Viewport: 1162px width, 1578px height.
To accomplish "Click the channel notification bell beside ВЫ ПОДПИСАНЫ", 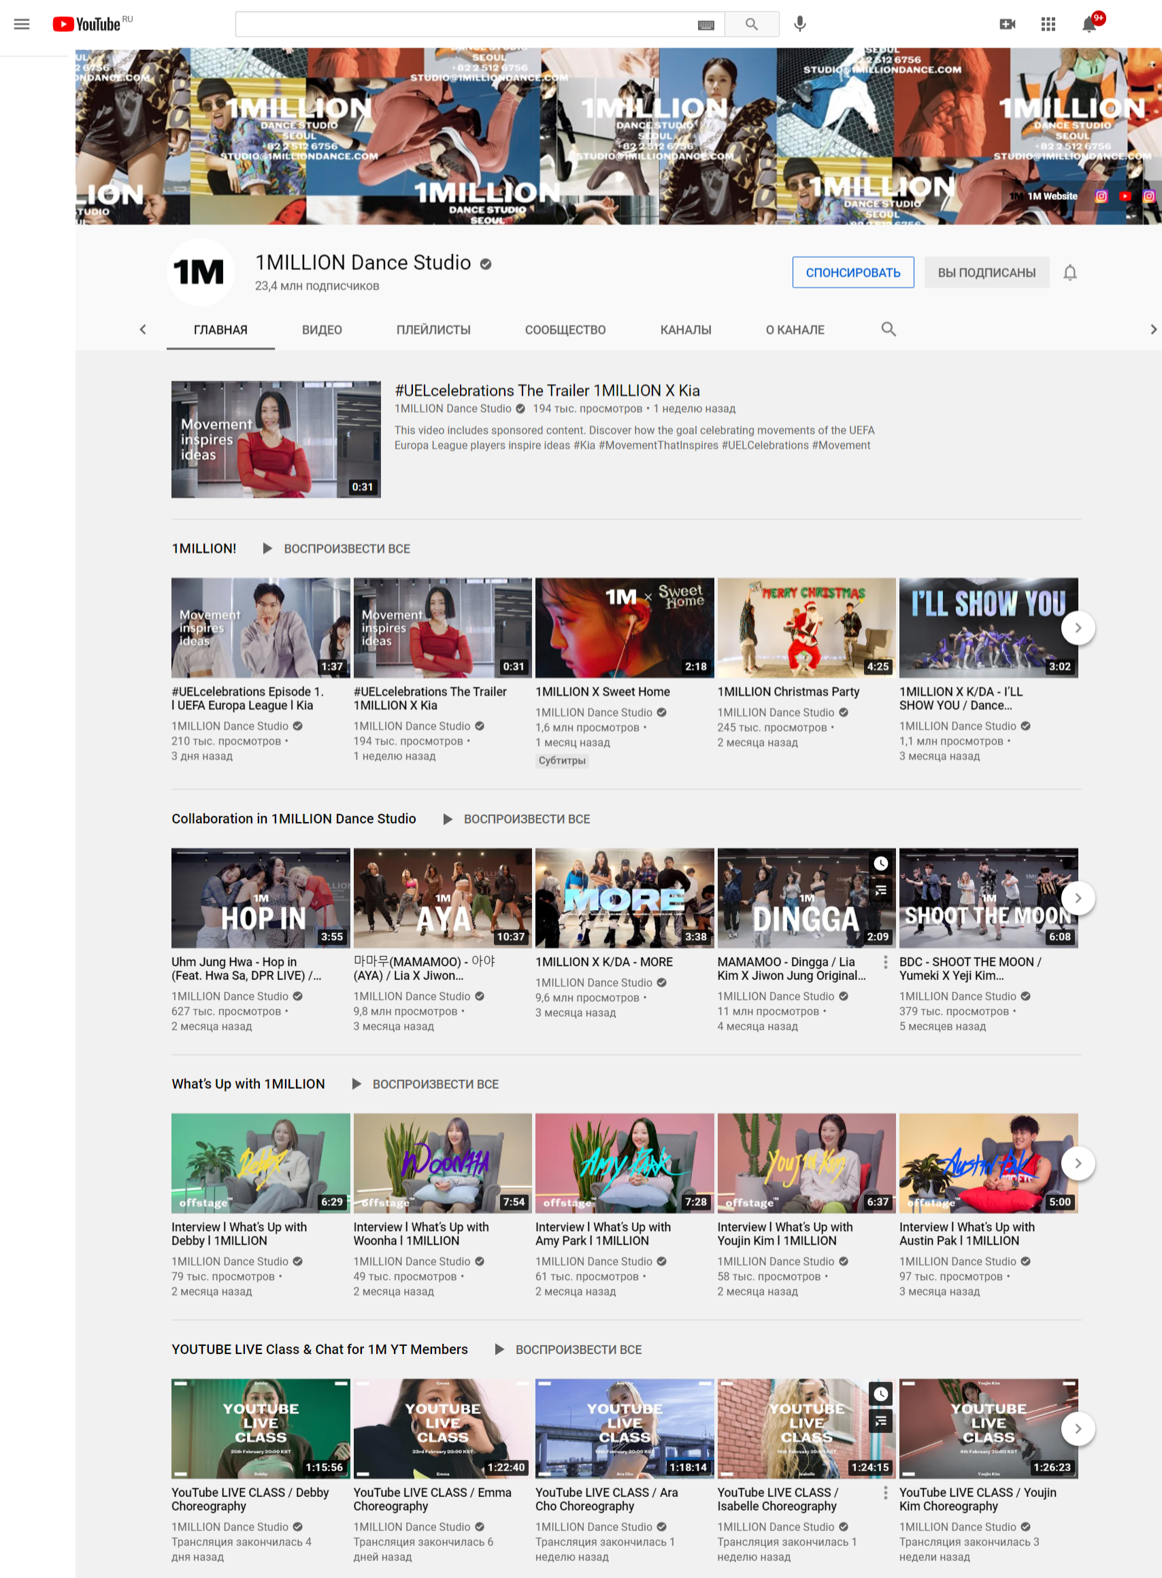I will pos(1070,272).
